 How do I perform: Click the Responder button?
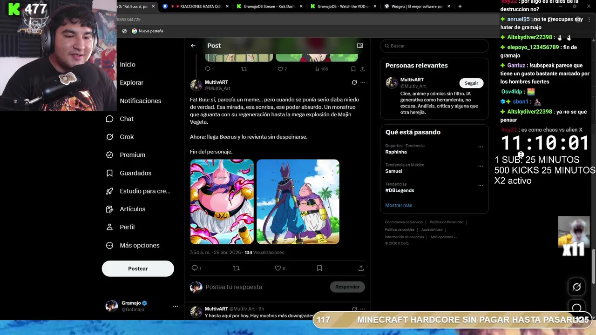(347, 287)
